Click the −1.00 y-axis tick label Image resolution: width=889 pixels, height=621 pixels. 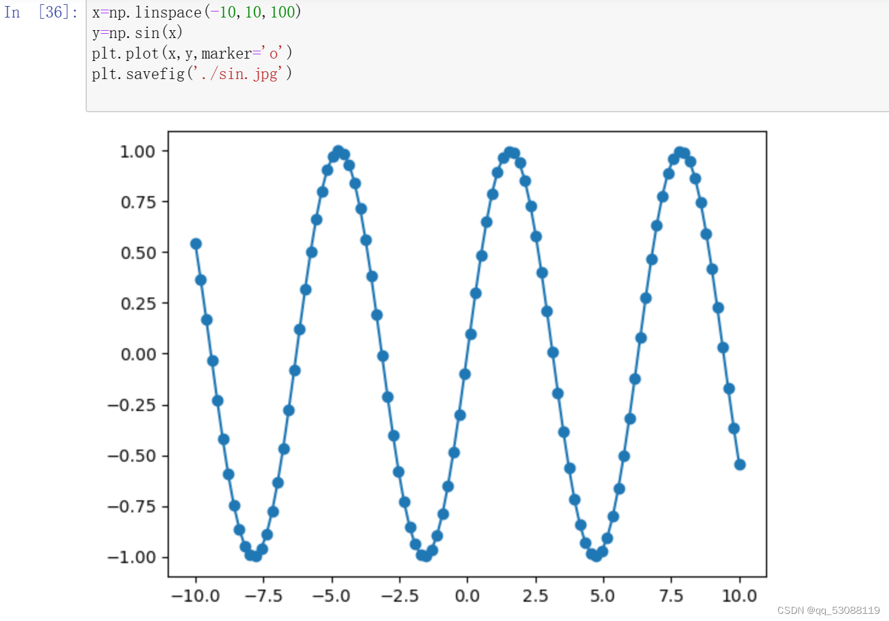[x=131, y=557]
